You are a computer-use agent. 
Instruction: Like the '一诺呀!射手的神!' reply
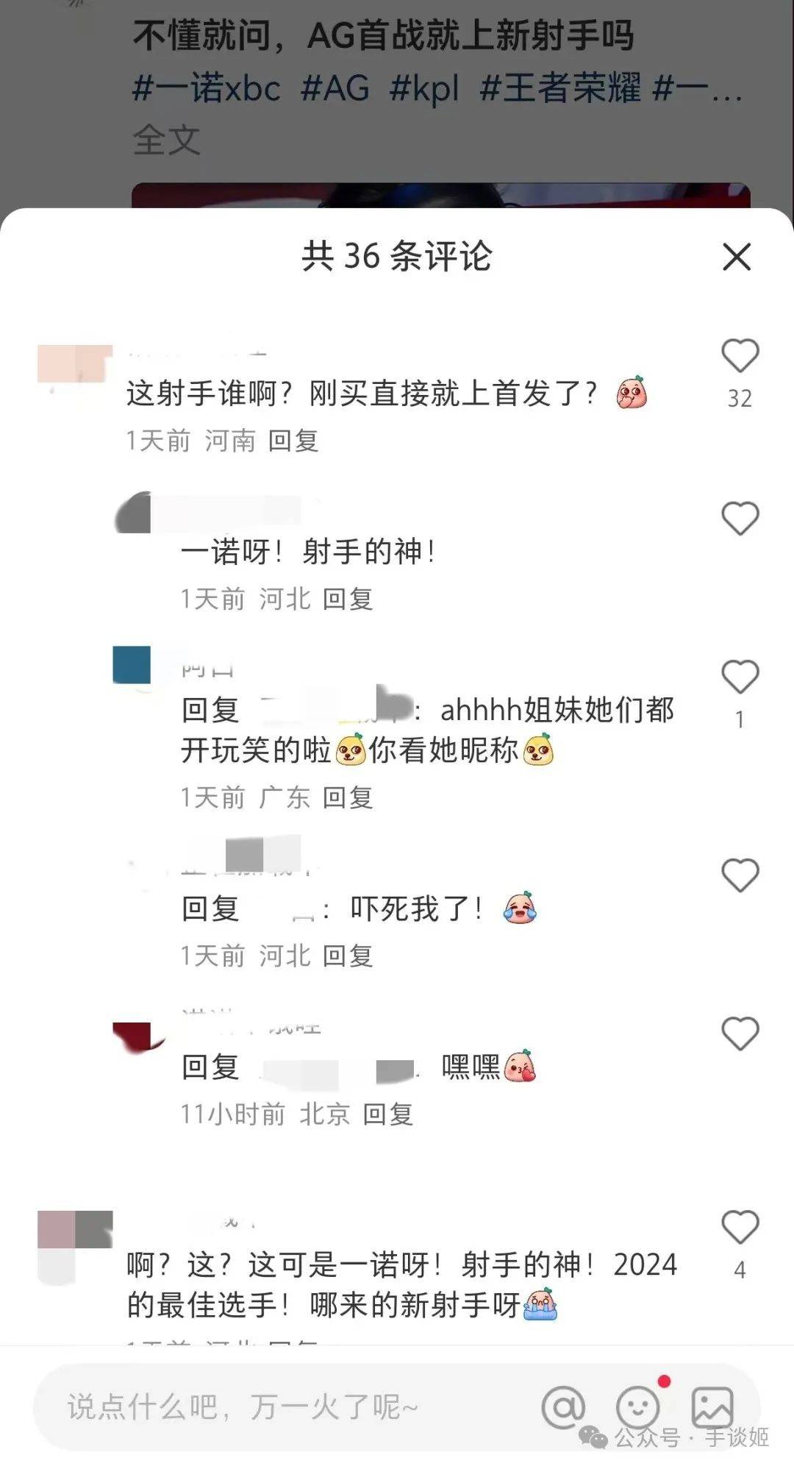pos(740,518)
